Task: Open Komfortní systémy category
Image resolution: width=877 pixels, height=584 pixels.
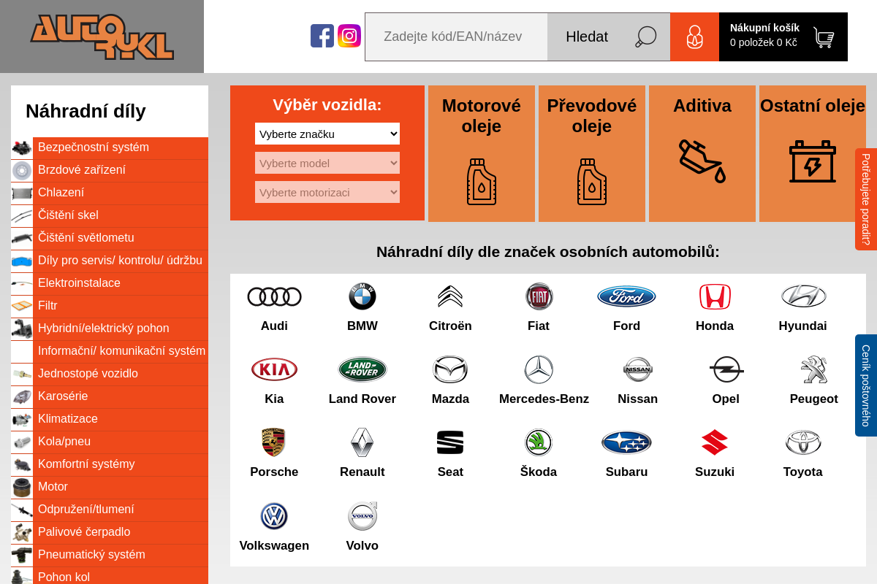Action: point(110,465)
